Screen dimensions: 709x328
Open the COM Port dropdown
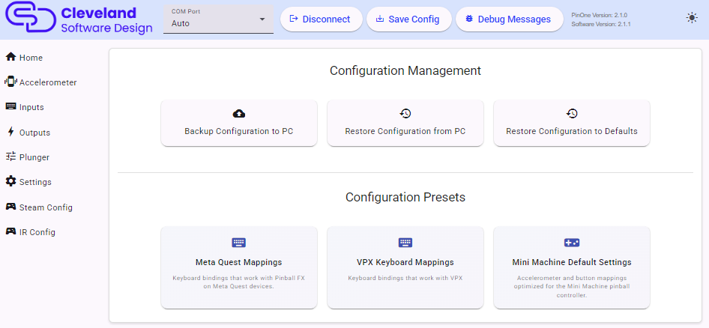(x=218, y=19)
